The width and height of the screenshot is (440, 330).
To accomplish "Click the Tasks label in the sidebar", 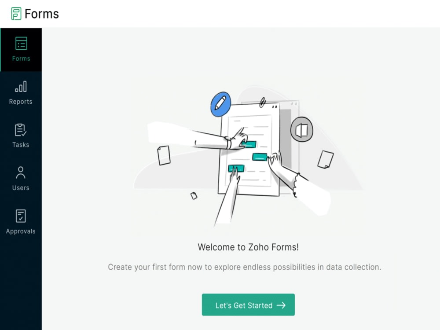I will [21, 144].
